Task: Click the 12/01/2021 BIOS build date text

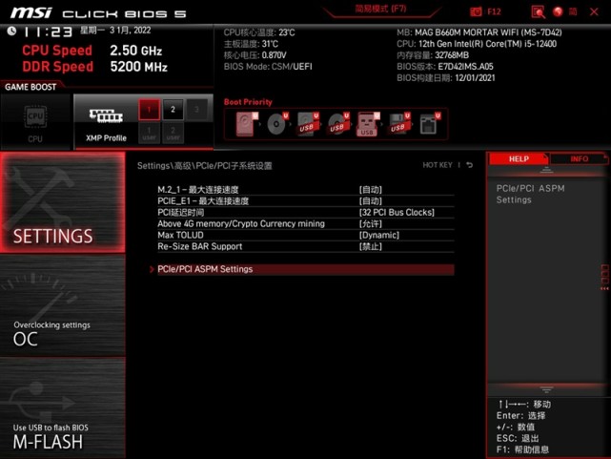Action: [475, 78]
